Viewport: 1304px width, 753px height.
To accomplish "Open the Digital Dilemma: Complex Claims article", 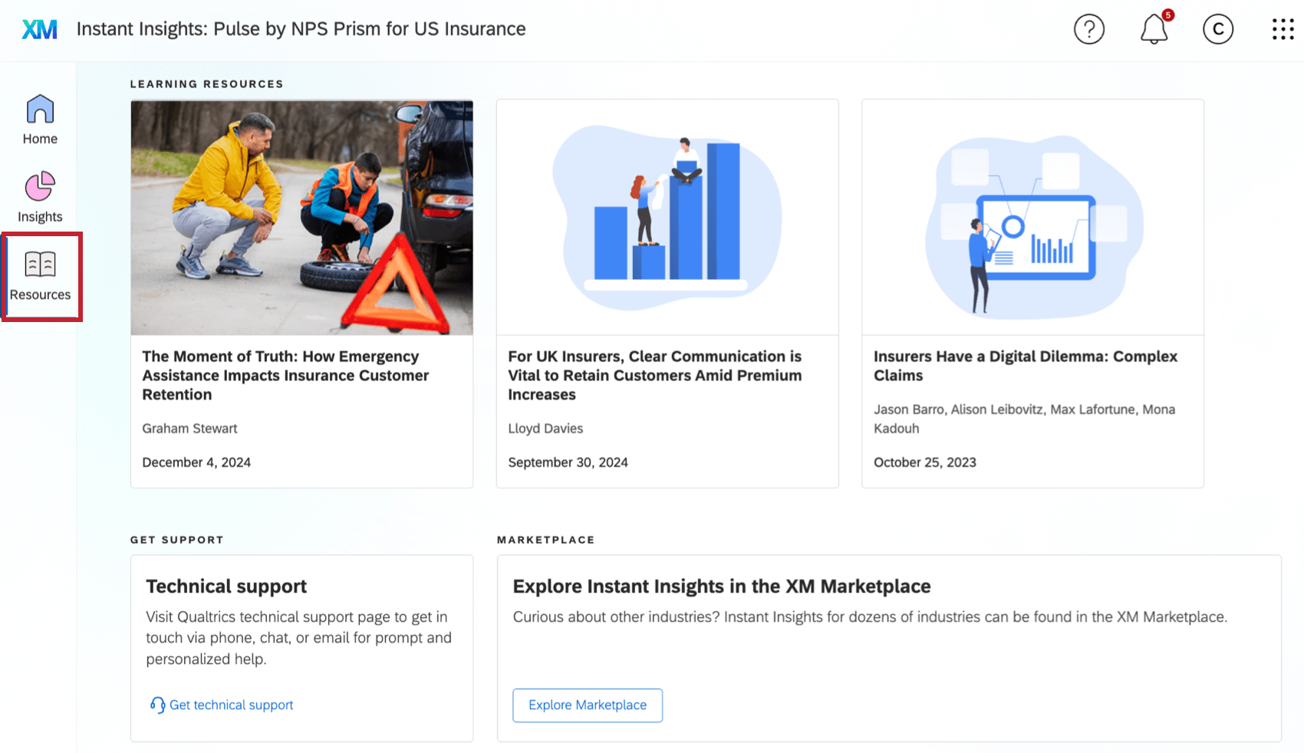I will pyautogui.click(x=1026, y=366).
